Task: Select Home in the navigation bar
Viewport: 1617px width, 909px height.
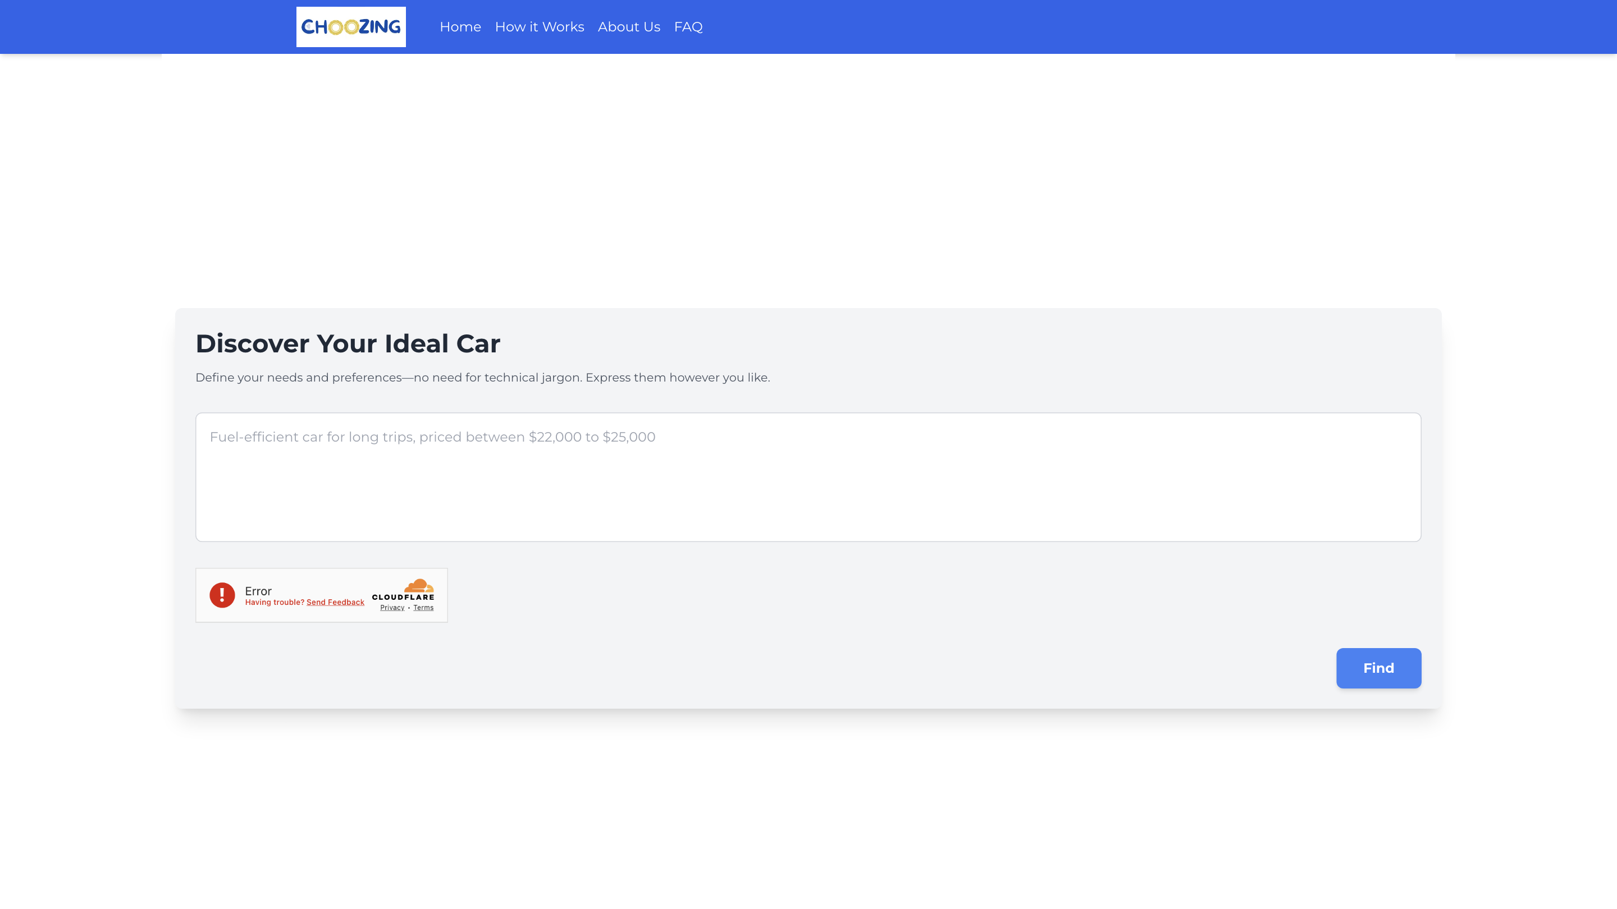Action: coord(460,26)
